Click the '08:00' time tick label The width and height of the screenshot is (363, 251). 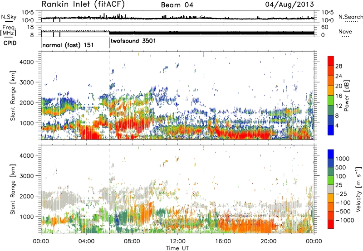(x=132, y=241)
